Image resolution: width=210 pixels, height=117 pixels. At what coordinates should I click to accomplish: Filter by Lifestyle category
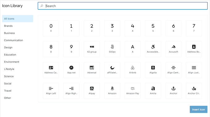click(18, 69)
